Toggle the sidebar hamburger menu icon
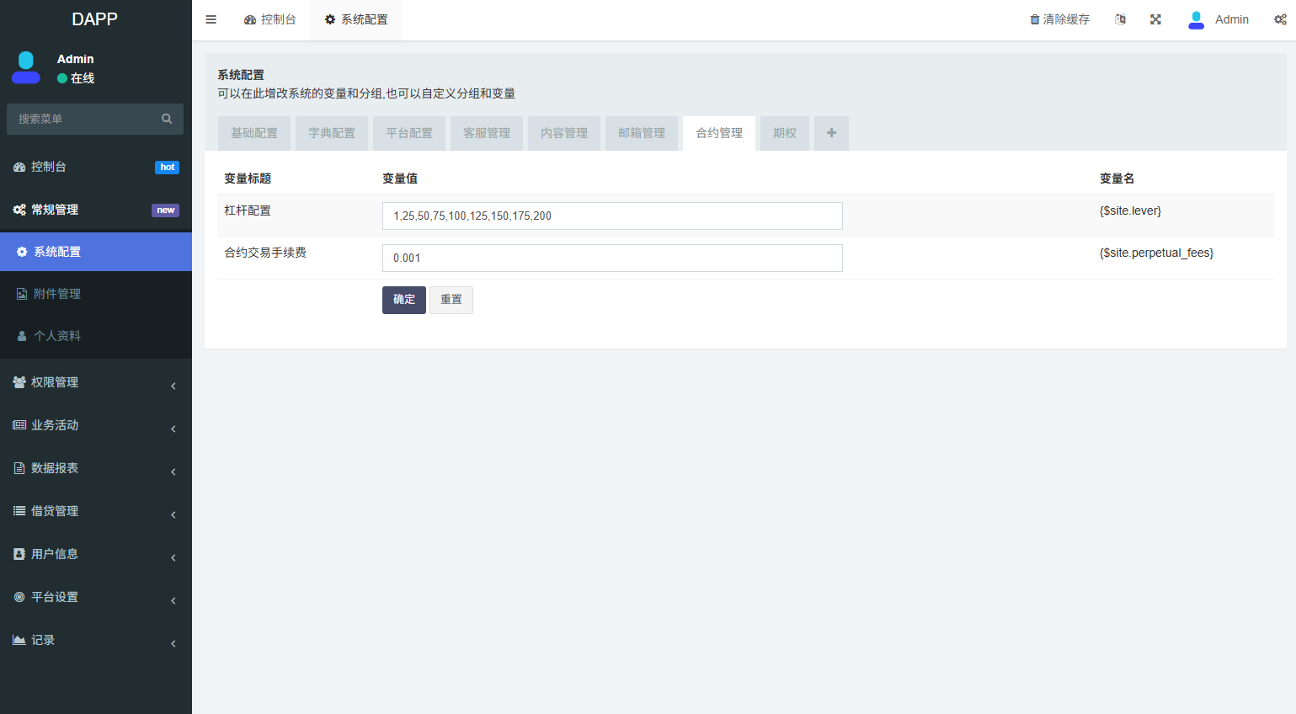The height and width of the screenshot is (714, 1296). (x=211, y=19)
